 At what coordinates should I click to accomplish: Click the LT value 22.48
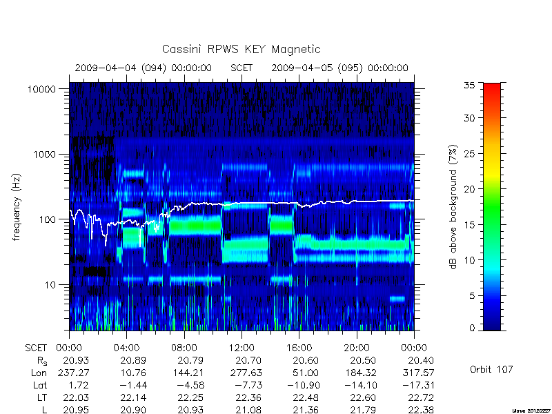306,397
